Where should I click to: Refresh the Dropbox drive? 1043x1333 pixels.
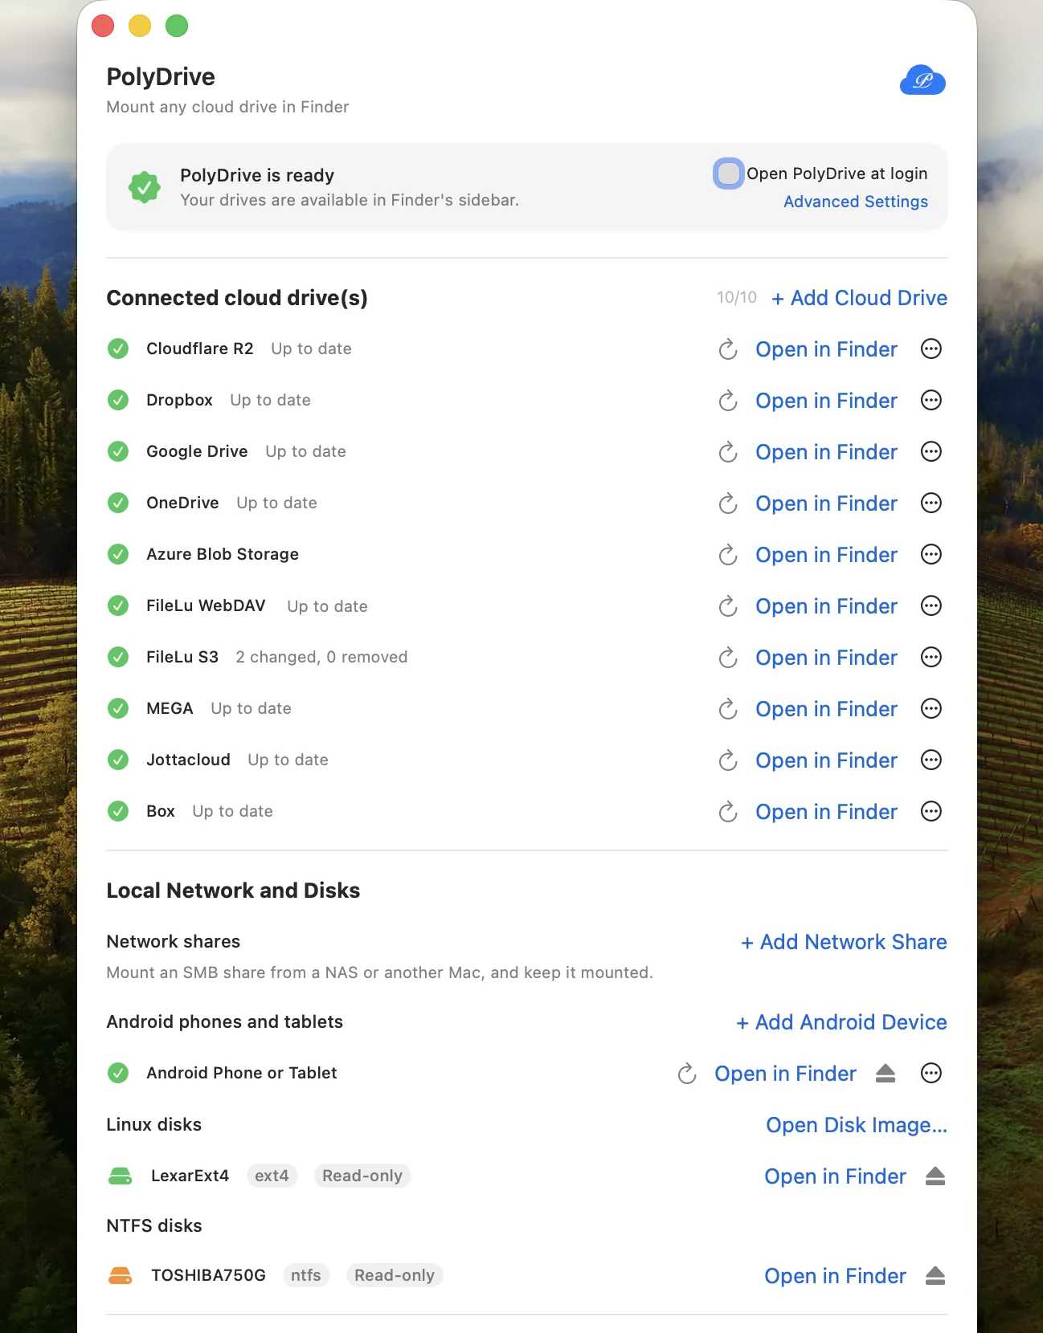pyautogui.click(x=728, y=401)
